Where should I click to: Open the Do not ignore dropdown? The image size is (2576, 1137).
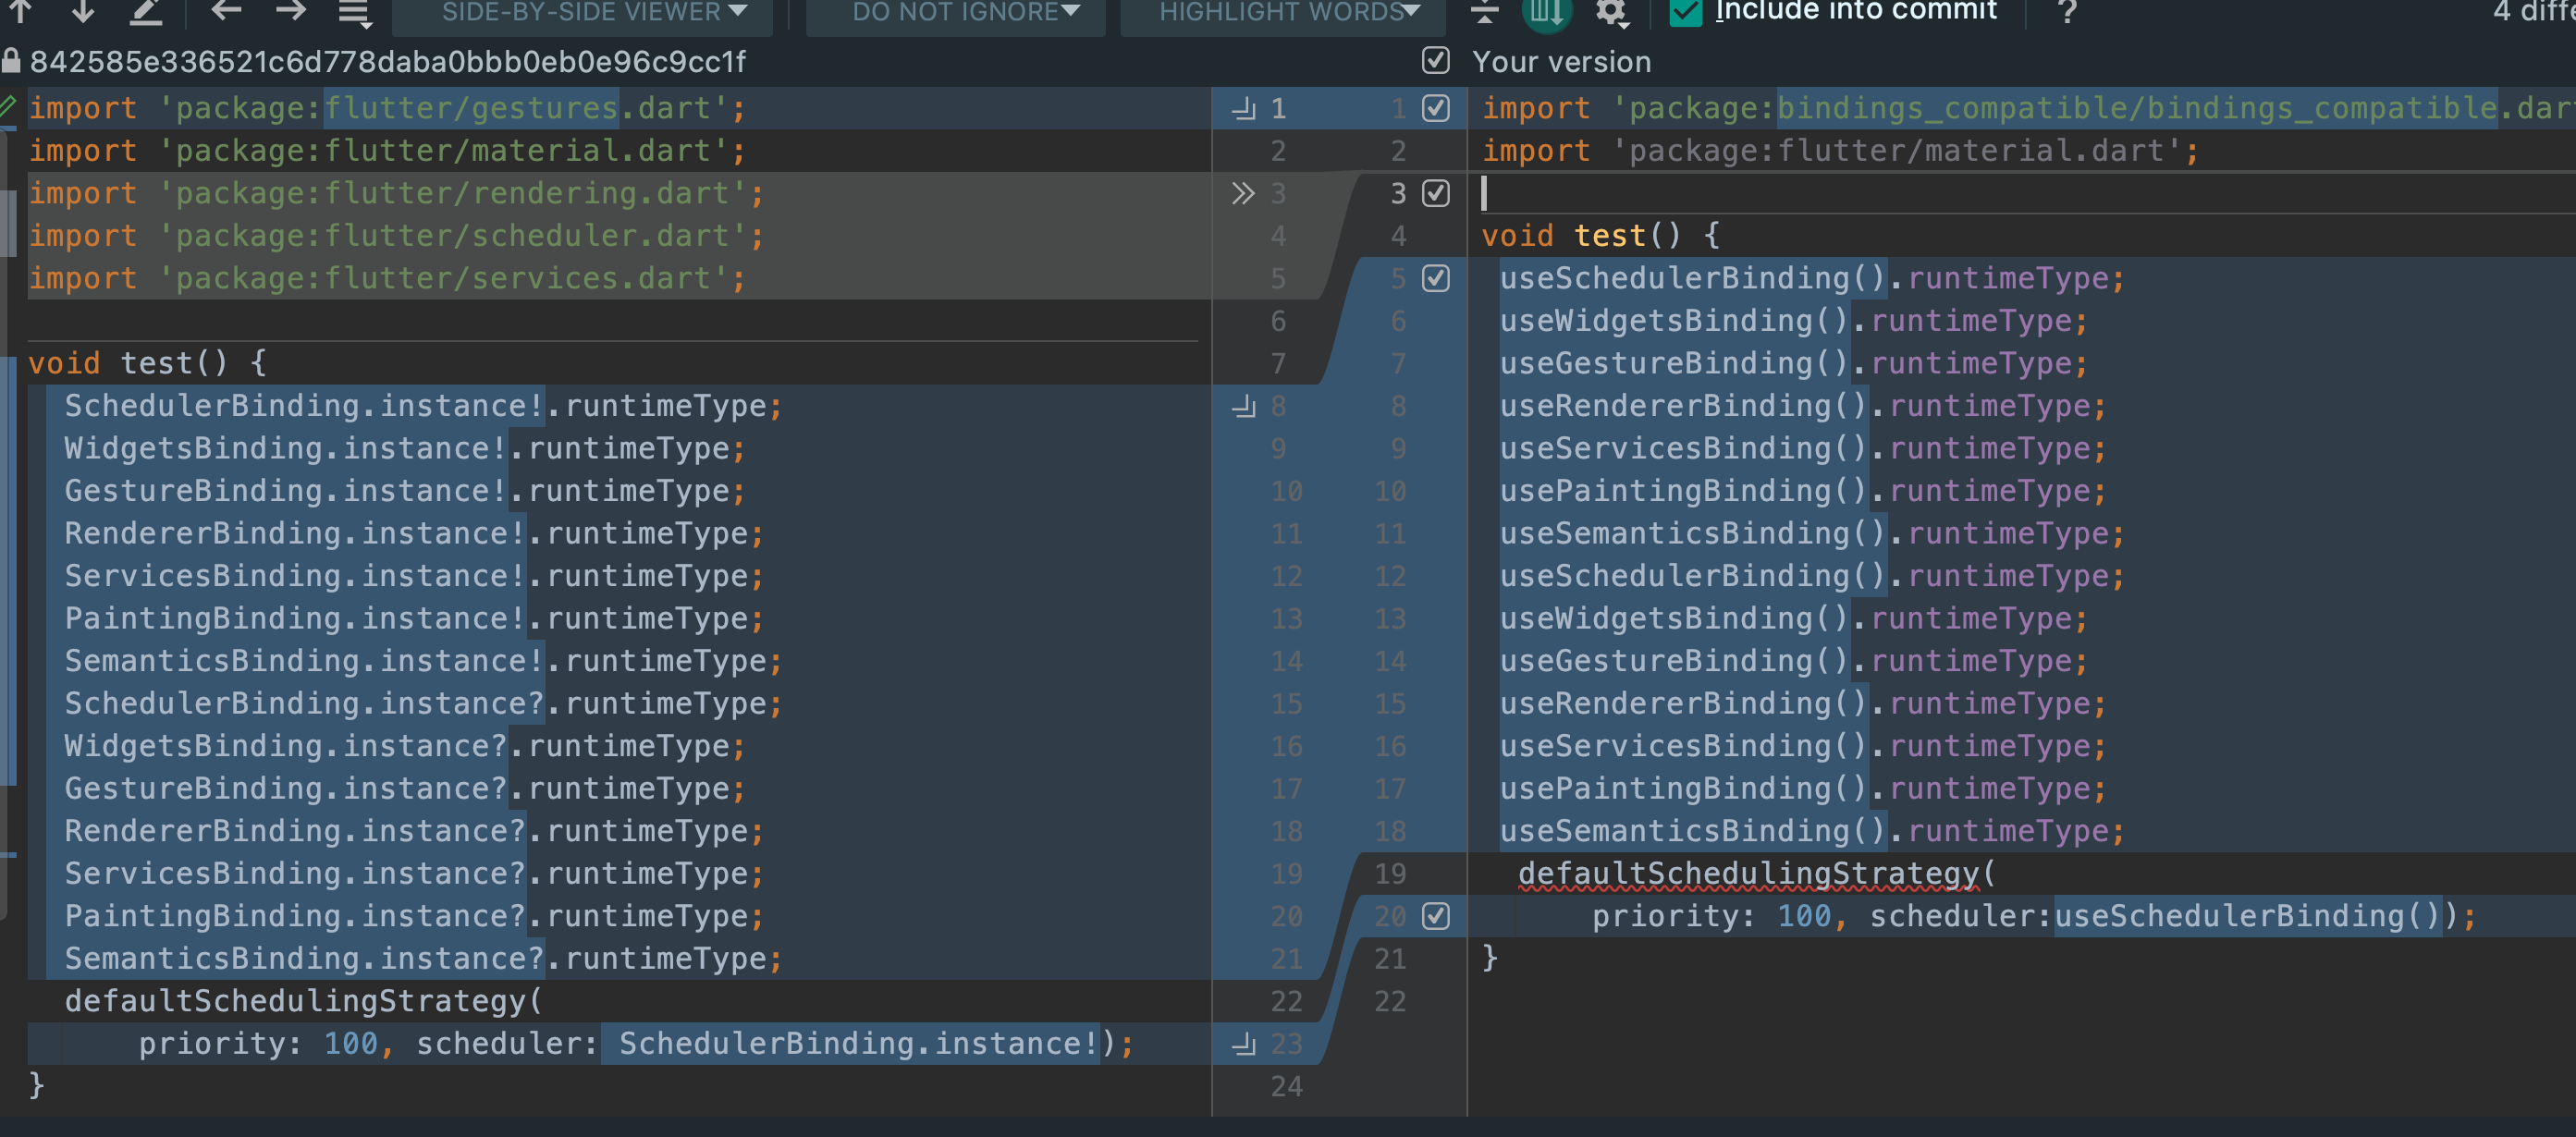955,12
